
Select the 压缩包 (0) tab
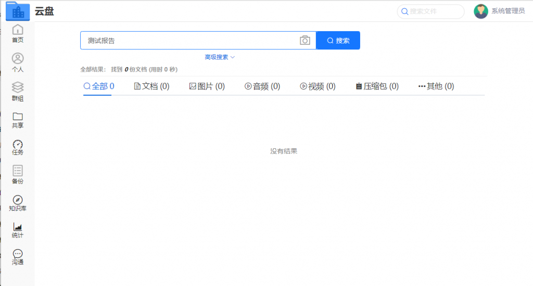tap(377, 86)
